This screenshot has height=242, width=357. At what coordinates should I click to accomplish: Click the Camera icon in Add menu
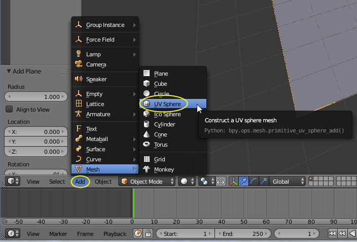click(79, 64)
